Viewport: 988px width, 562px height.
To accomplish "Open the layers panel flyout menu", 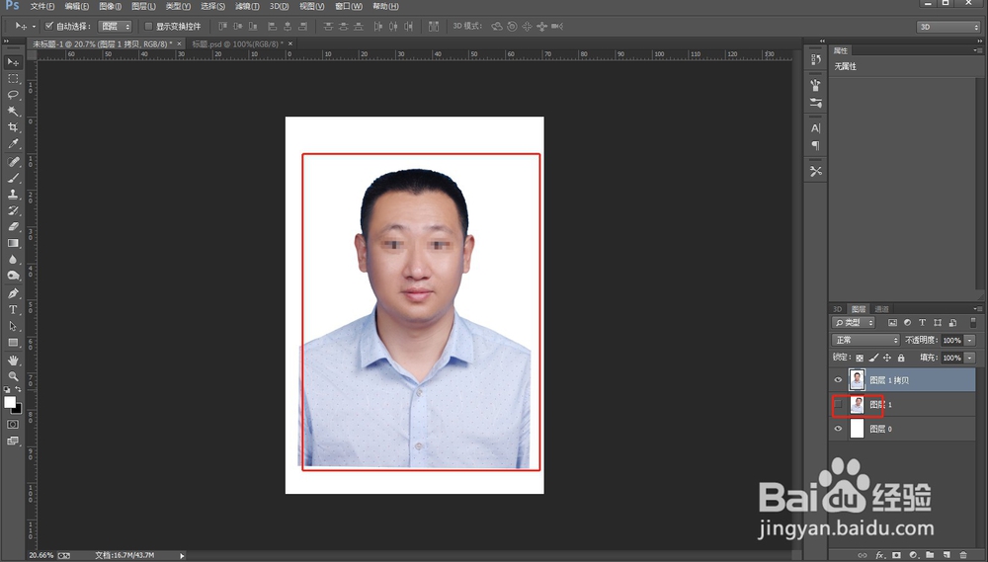I will click(x=976, y=309).
